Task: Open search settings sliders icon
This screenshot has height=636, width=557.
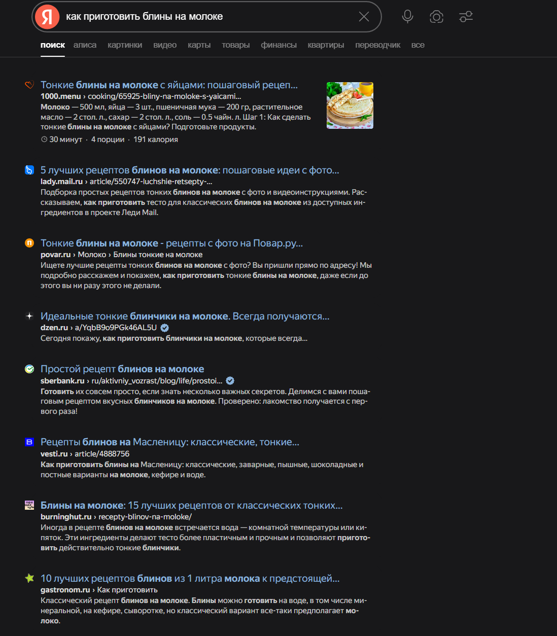Action: 466,17
